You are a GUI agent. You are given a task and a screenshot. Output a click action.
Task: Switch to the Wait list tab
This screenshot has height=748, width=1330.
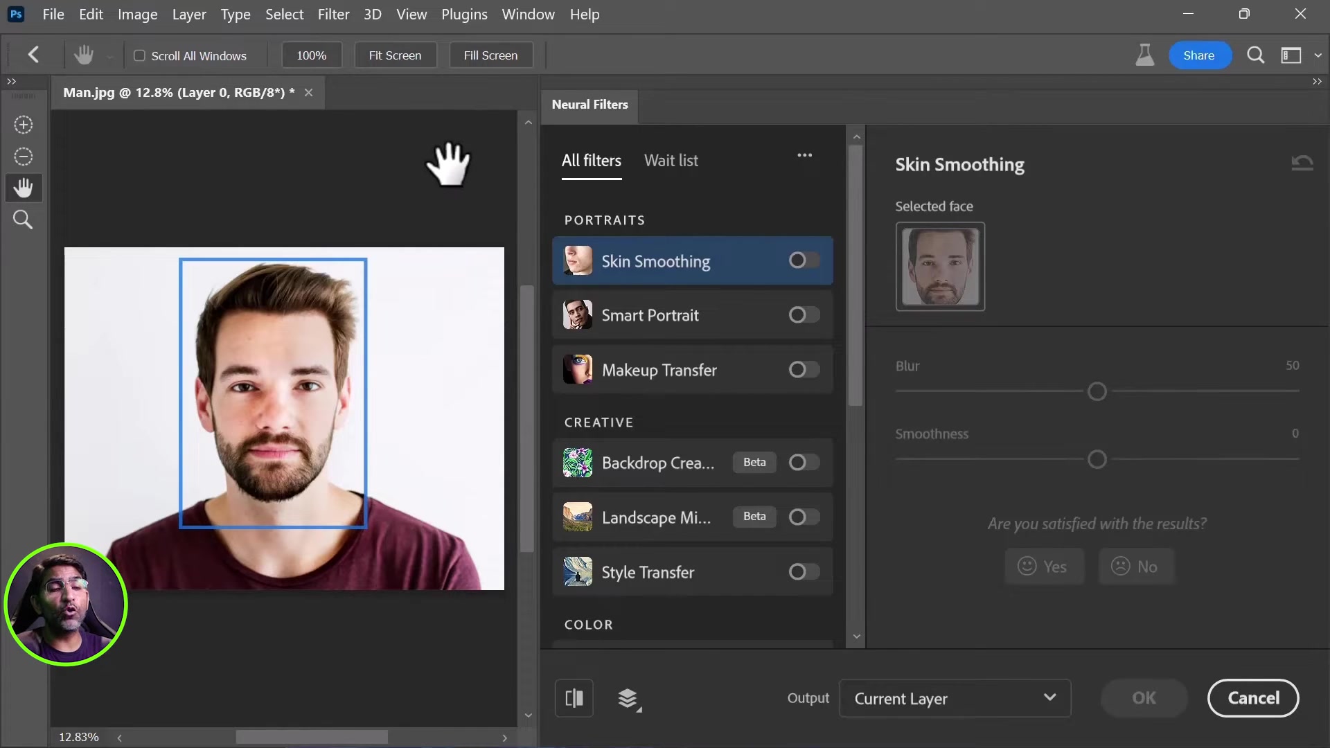pyautogui.click(x=671, y=161)
